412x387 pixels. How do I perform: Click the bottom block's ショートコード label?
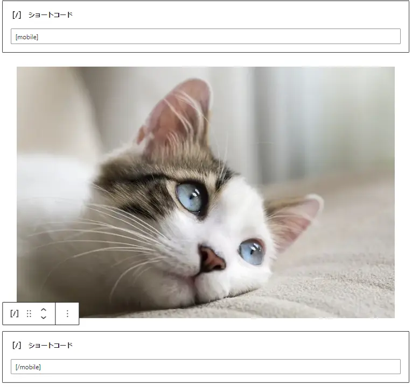[50, 345]
